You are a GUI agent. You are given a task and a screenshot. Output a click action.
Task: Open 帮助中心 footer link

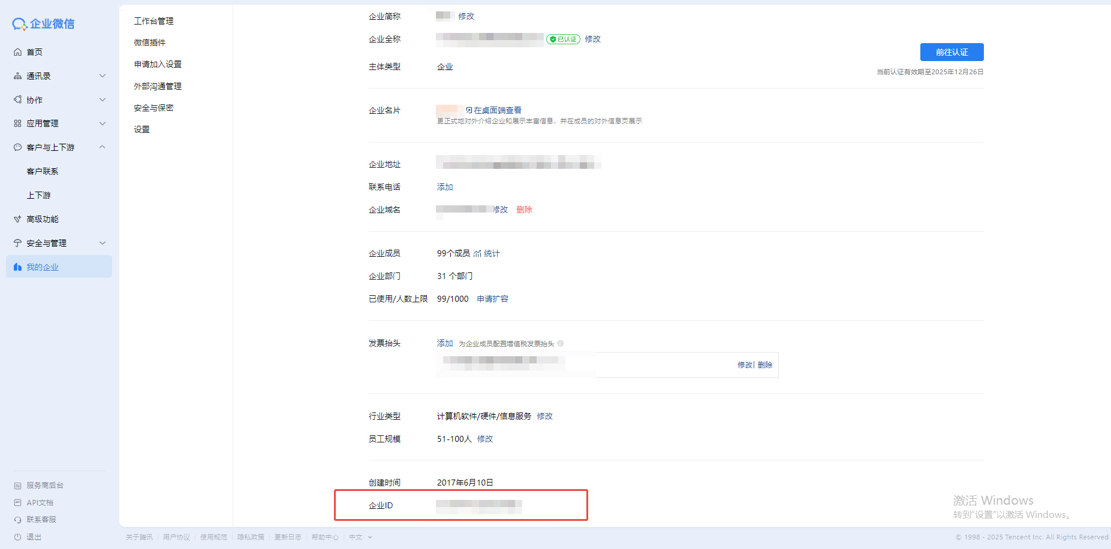point(325,537)
